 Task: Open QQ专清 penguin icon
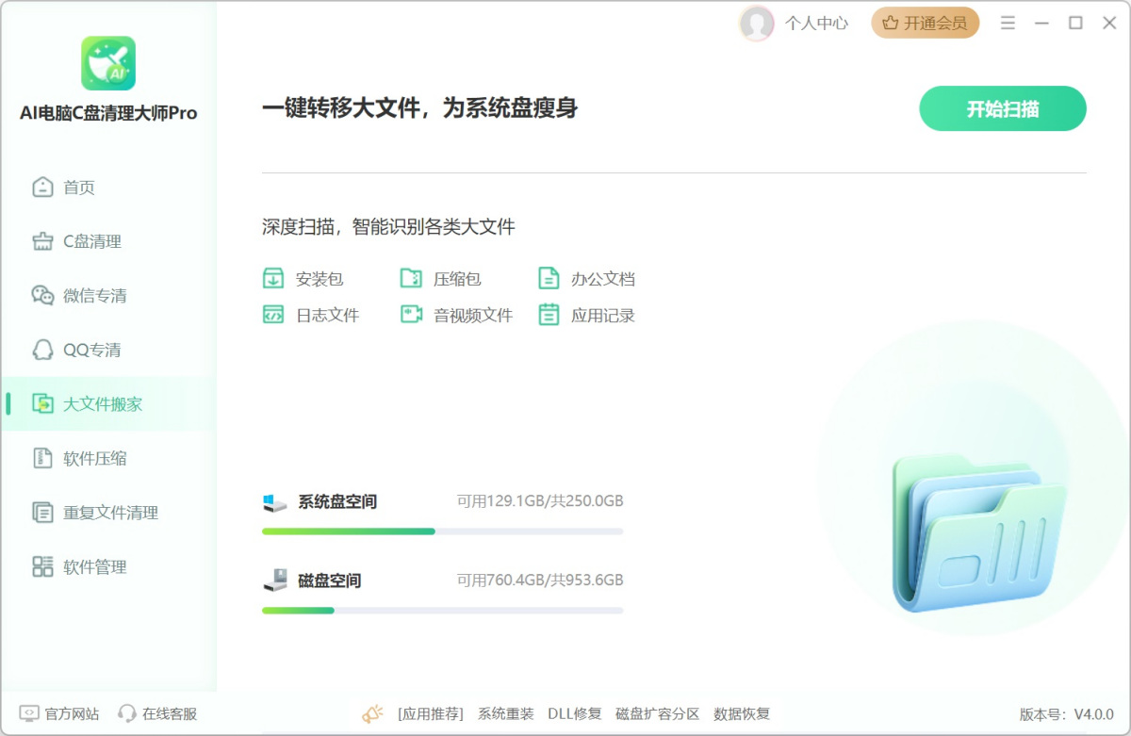pos(42,350)
